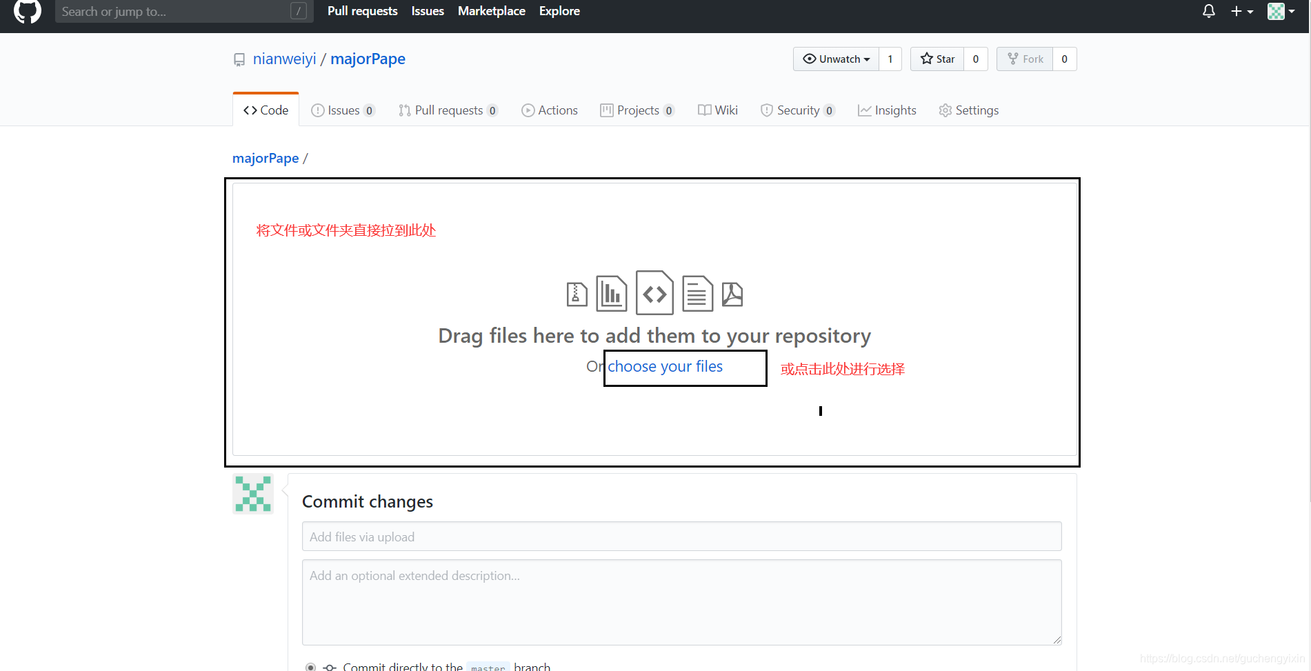Click the user avatar beside Commit changes
1311x671 pixels.
tap(253, 494)
